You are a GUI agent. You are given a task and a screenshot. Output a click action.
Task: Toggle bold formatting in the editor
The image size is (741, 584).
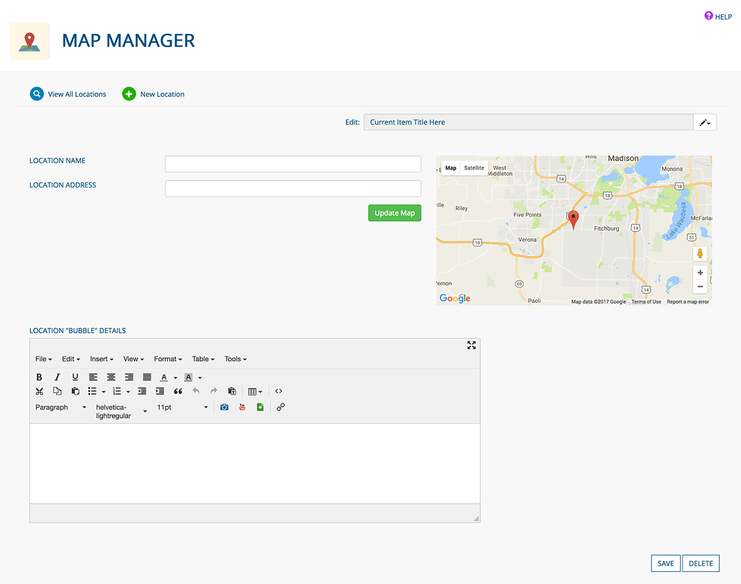coord(39,377)
